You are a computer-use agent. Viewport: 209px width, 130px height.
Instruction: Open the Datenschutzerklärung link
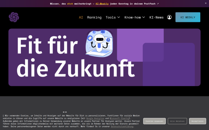[122, 127]
